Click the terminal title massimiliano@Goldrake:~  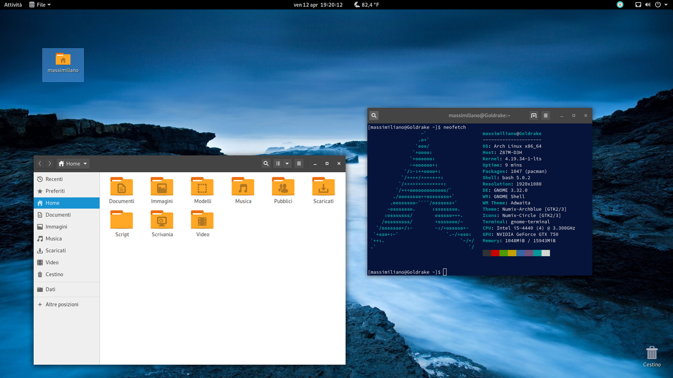coord(480,115)
